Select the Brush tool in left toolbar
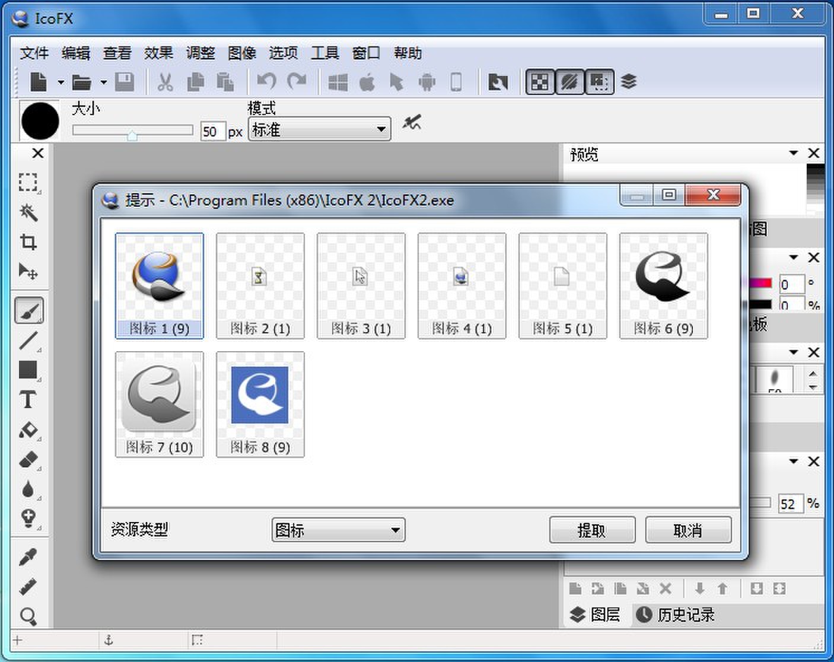The image size is (834, 662). tap(28, 310)
